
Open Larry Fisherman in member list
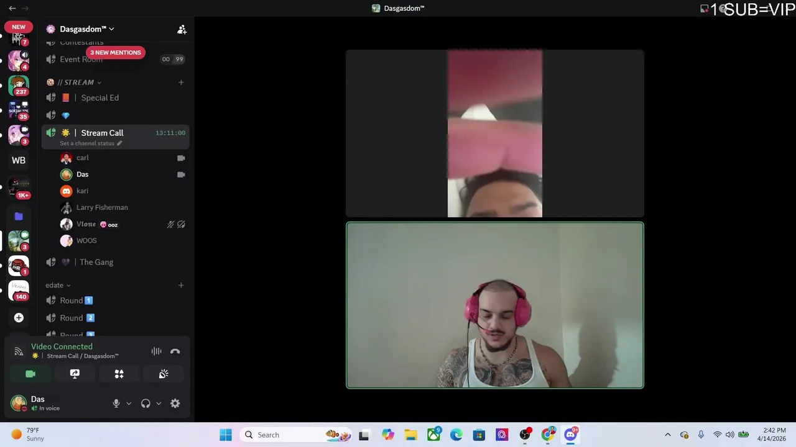pos(102,207)
